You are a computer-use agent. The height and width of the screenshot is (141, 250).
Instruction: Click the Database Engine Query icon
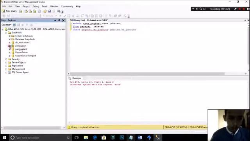(x=21, y=11)
